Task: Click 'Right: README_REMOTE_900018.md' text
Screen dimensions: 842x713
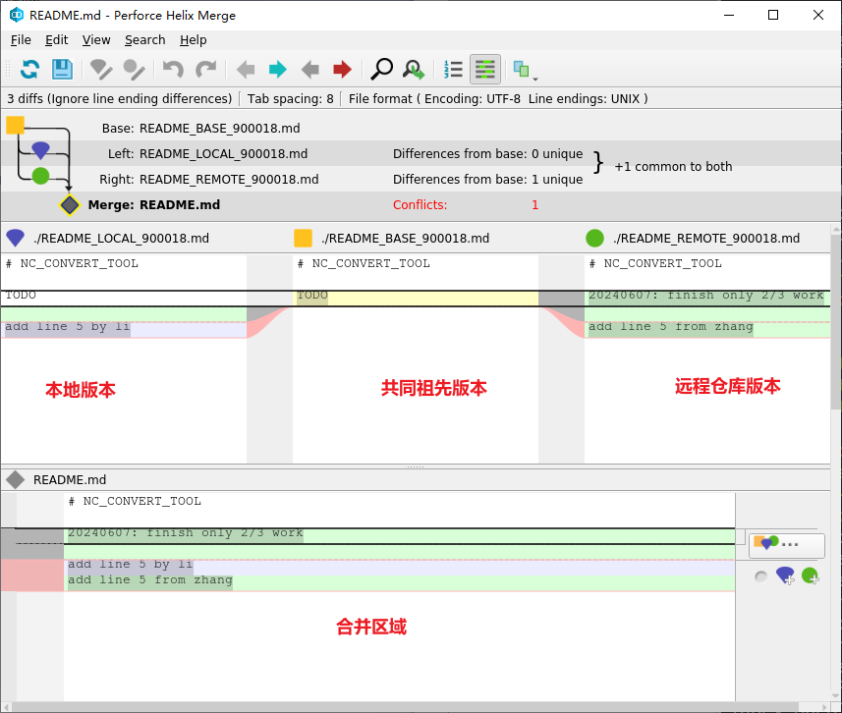Action: pyautogui.click(x=209, y=180)
